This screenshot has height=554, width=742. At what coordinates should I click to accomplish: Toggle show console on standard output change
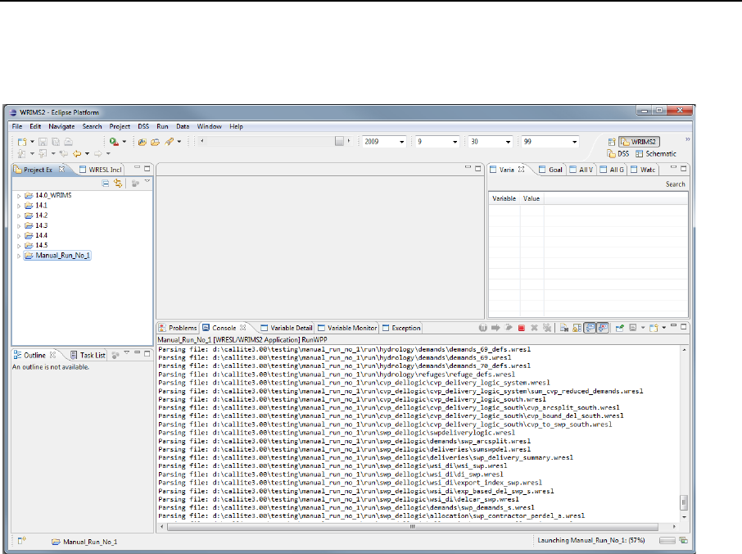[590, 328]
